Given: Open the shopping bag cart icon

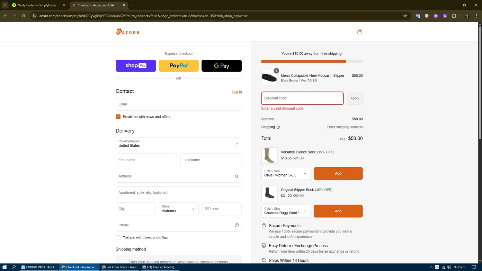Looking at the screenshot, I should click(360, 31).
